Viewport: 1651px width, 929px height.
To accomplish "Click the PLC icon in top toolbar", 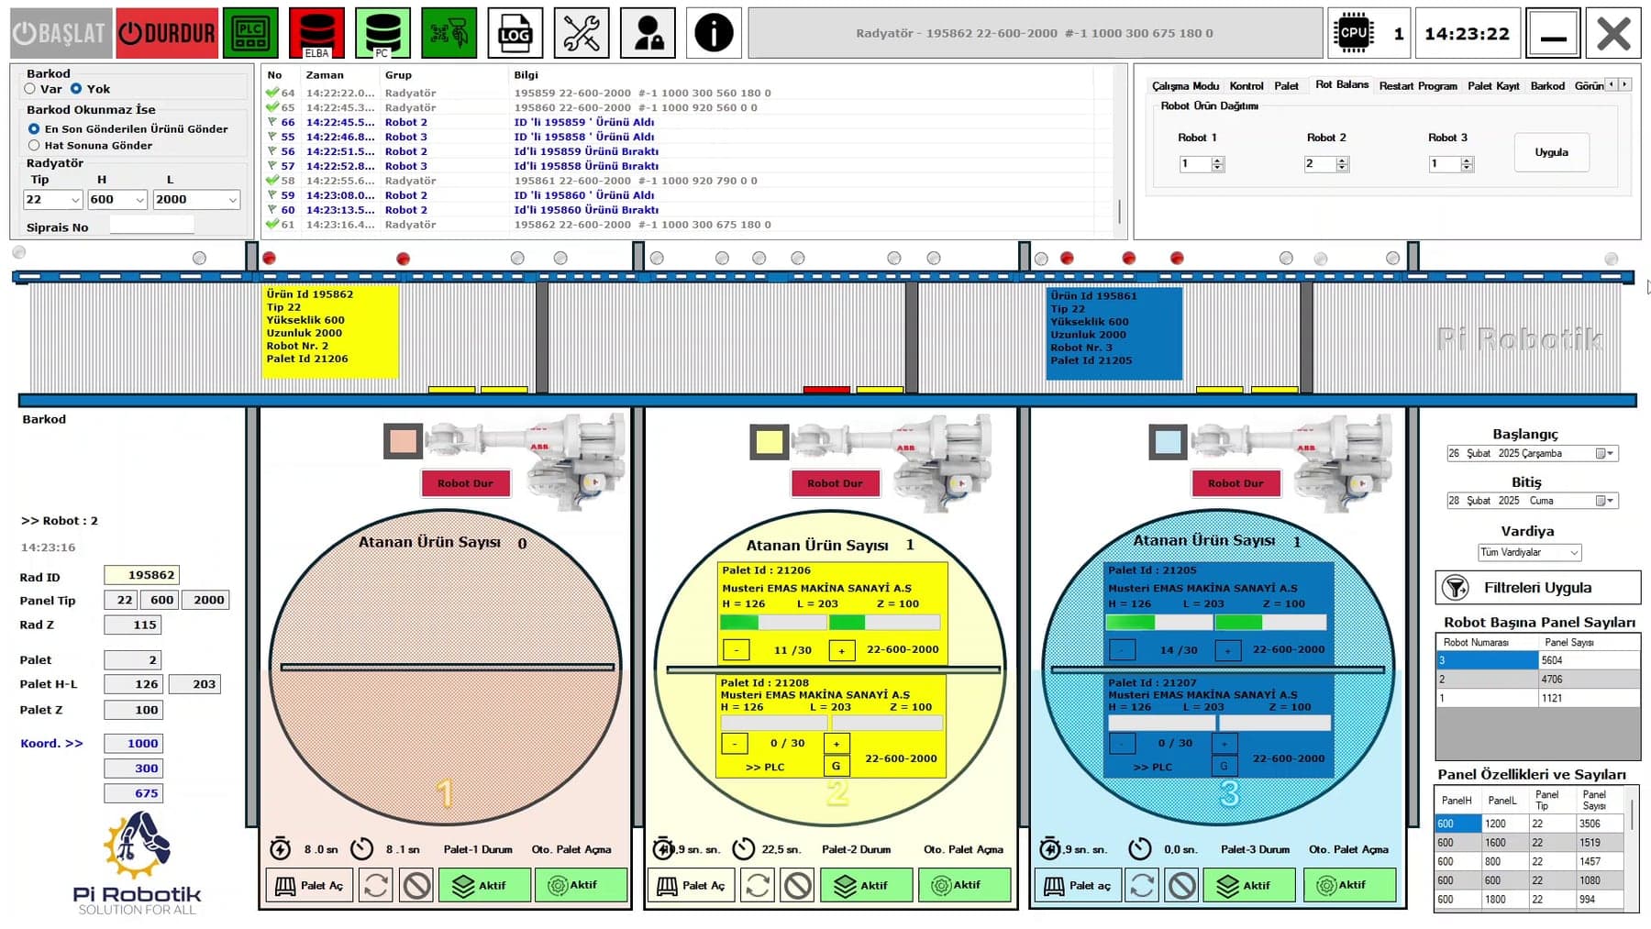I will tap(250, 33).
